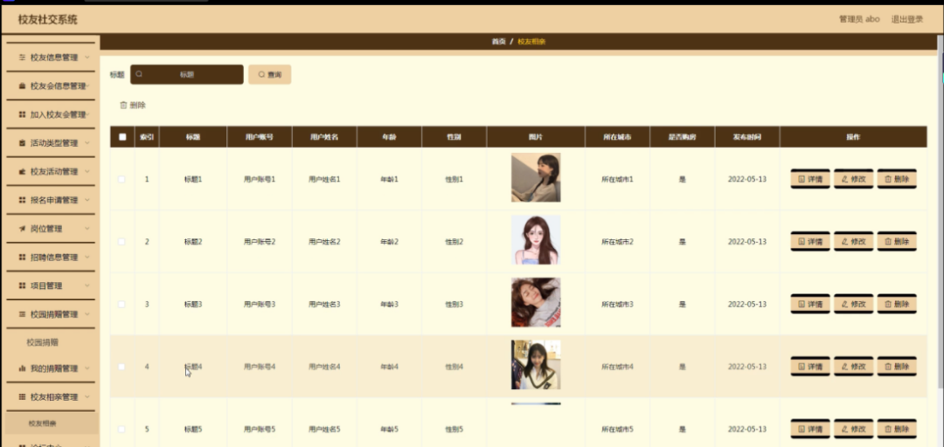Open 详情 for row 标题4
944x447 pixels.
[x=809, y=367]
